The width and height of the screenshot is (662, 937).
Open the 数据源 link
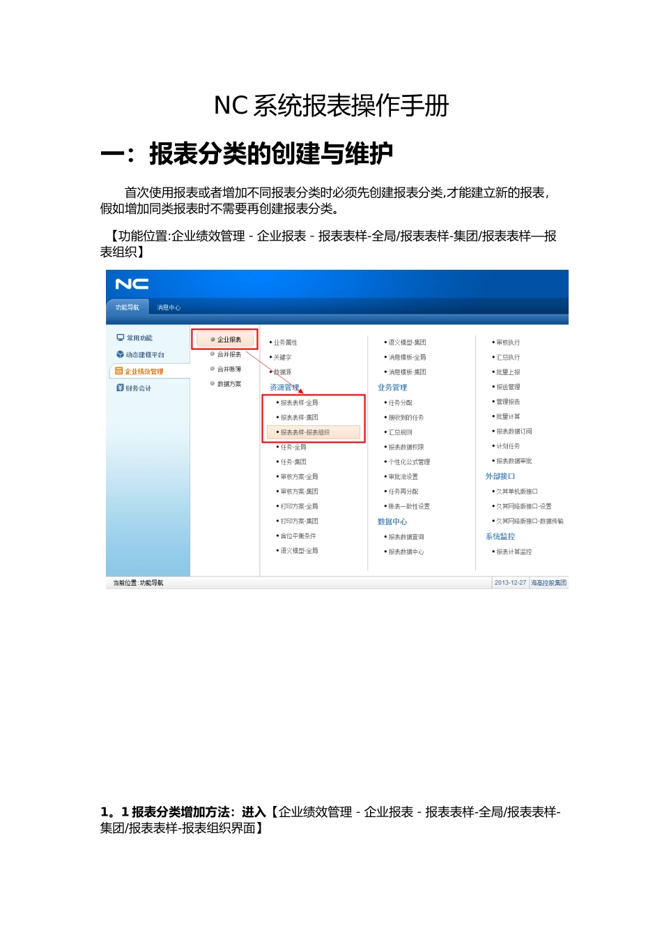[x=282, y=372]
